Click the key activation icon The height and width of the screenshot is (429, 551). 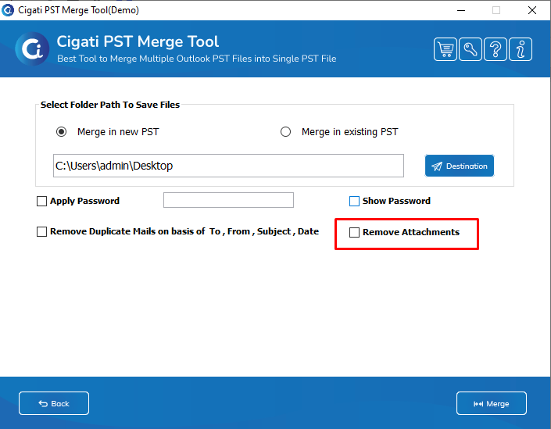pos(470,49)
